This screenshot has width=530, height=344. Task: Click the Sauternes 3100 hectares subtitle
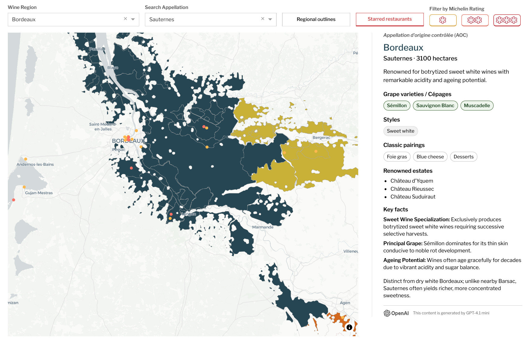point(420,58)
